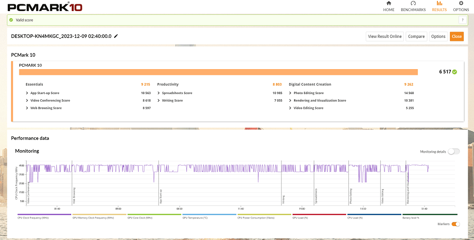Image resolution: width=474 pixels, height=240 pixels.
Task: Toggle the Markers switch
Action: click(x=456, y=224)
